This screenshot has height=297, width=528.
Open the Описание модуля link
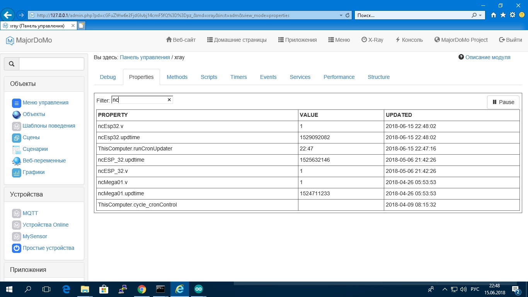487,57
